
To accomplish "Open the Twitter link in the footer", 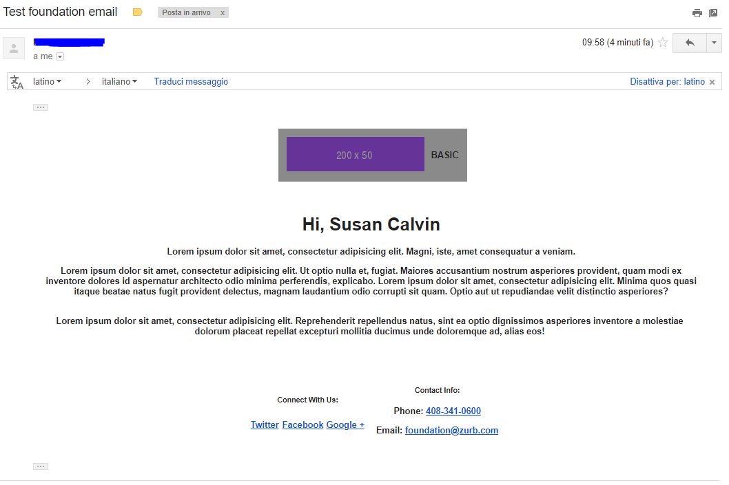I will click(264, 424).
